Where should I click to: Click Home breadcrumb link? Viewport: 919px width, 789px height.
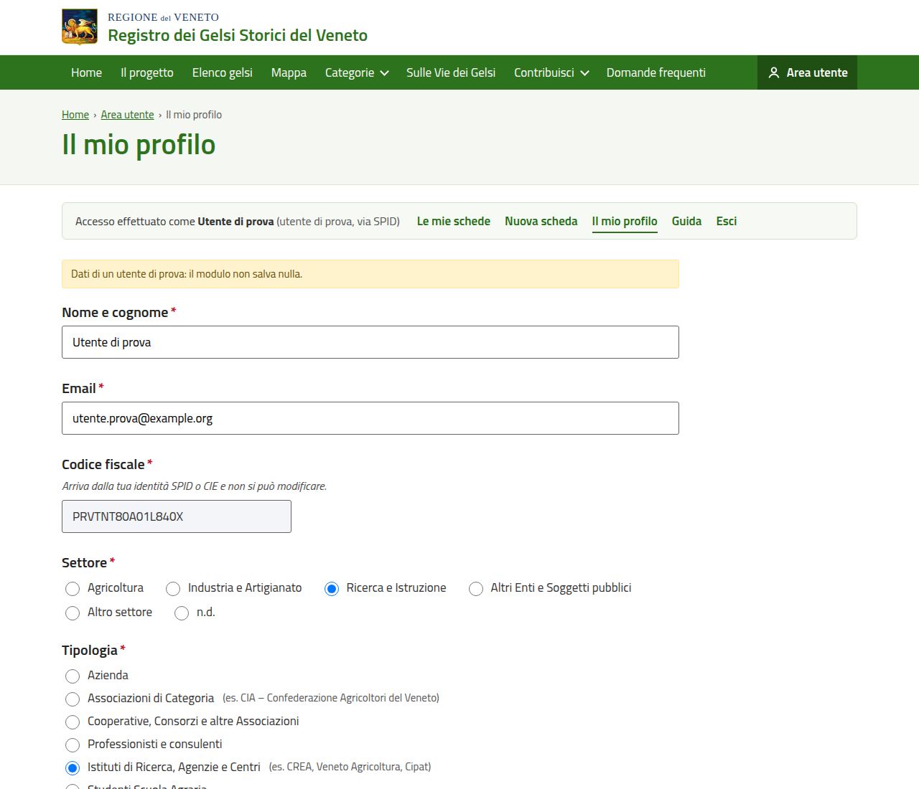click(75, 115)
